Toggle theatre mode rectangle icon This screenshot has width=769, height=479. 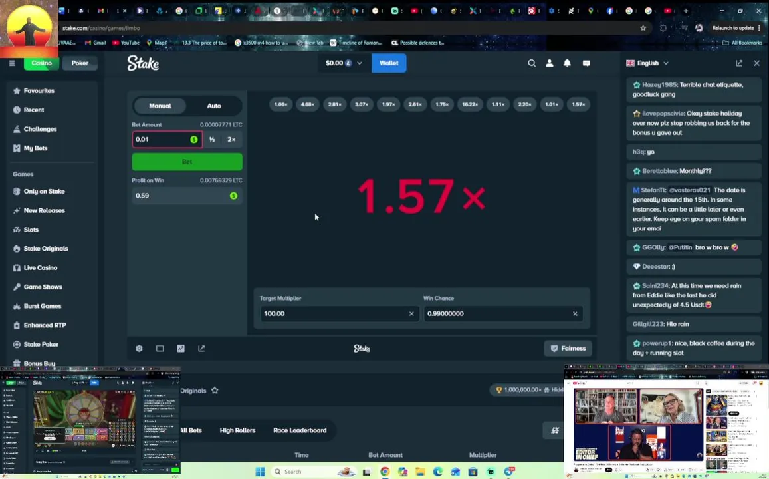[160, 349]
